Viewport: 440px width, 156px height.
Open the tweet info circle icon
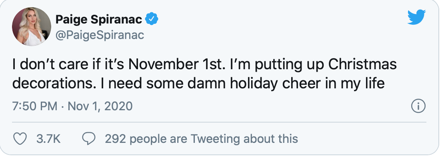[418, 106]
